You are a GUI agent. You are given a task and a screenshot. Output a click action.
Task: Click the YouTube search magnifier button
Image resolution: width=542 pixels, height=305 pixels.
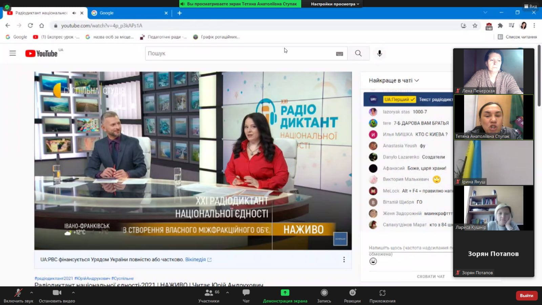[x=358, y=54]
